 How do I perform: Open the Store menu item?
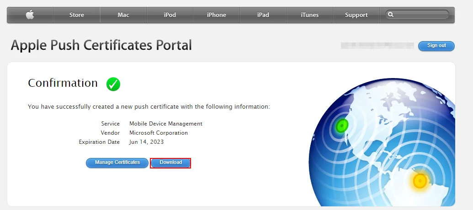point(77,15)
